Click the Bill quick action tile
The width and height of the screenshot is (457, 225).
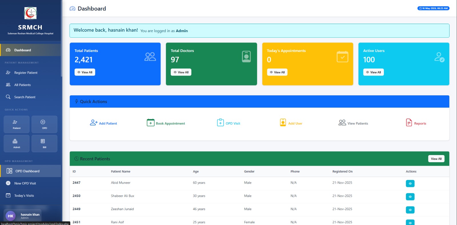point(44,144)
